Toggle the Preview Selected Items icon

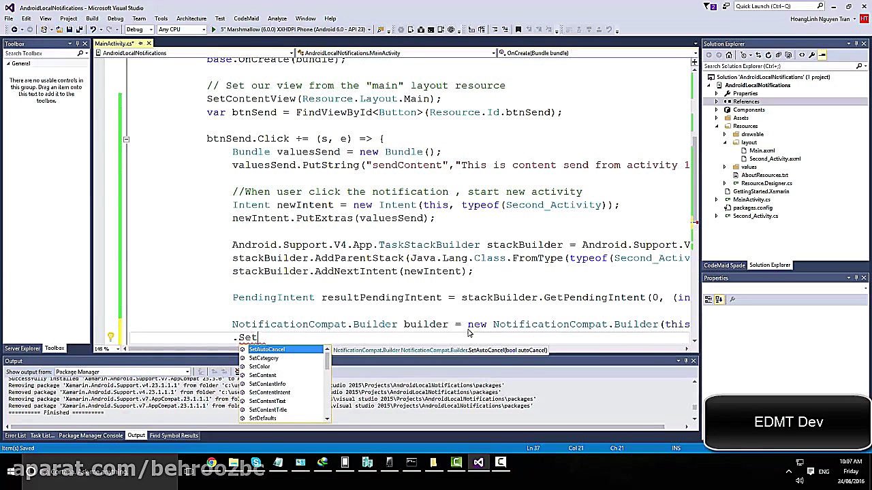822,55
